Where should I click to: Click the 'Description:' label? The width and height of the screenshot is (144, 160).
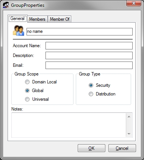[23, 55]
